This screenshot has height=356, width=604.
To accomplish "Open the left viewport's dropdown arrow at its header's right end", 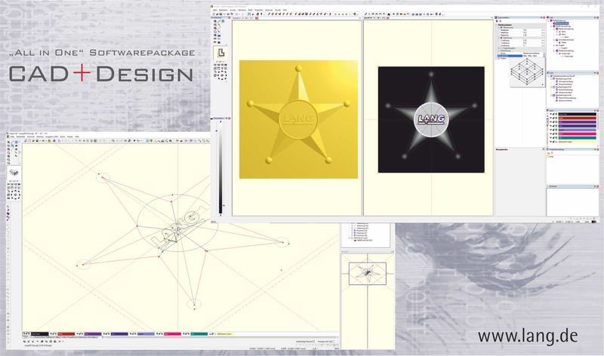I will click(x=360, y=17).
